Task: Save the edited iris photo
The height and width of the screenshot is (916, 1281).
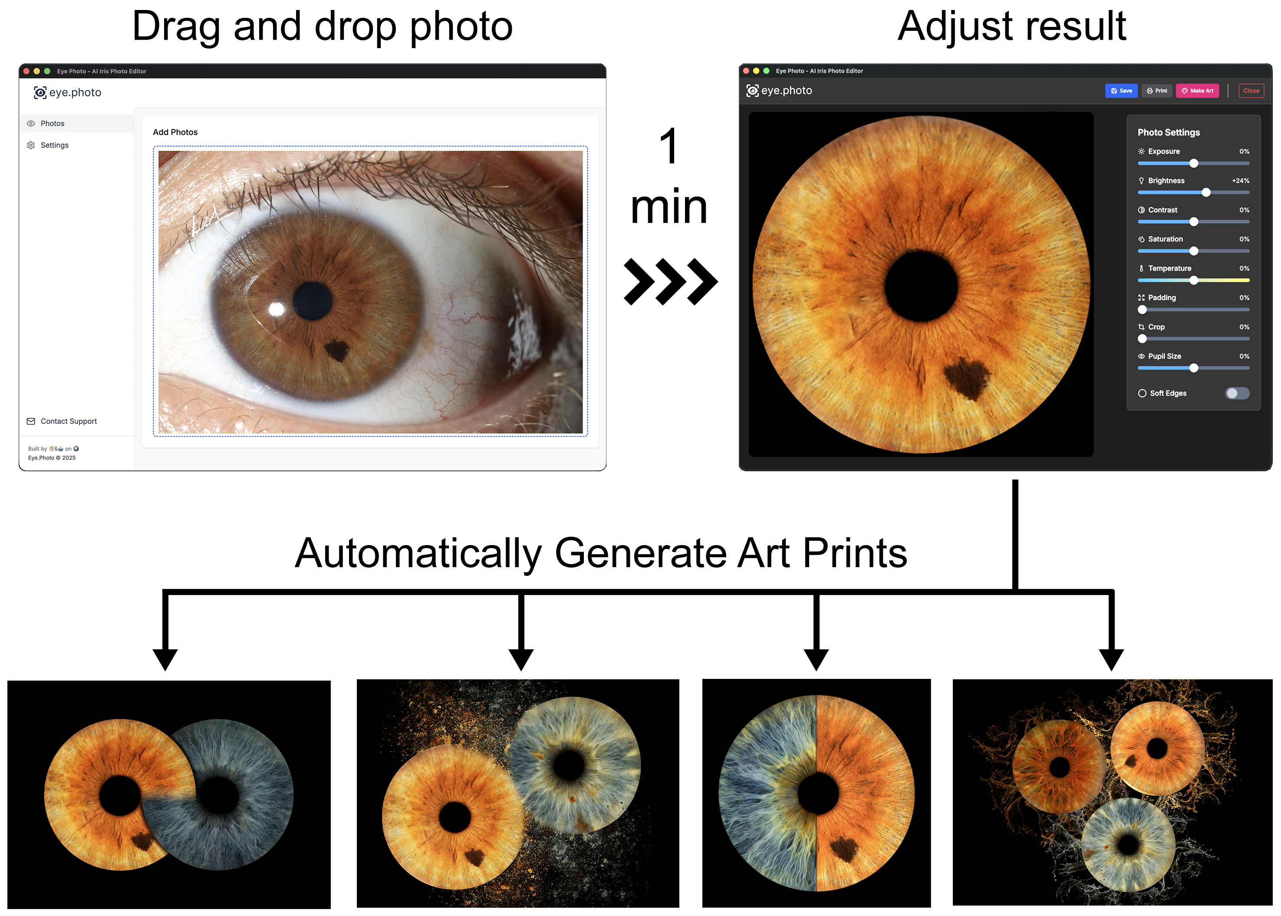Action: (x=1121, y=90)
